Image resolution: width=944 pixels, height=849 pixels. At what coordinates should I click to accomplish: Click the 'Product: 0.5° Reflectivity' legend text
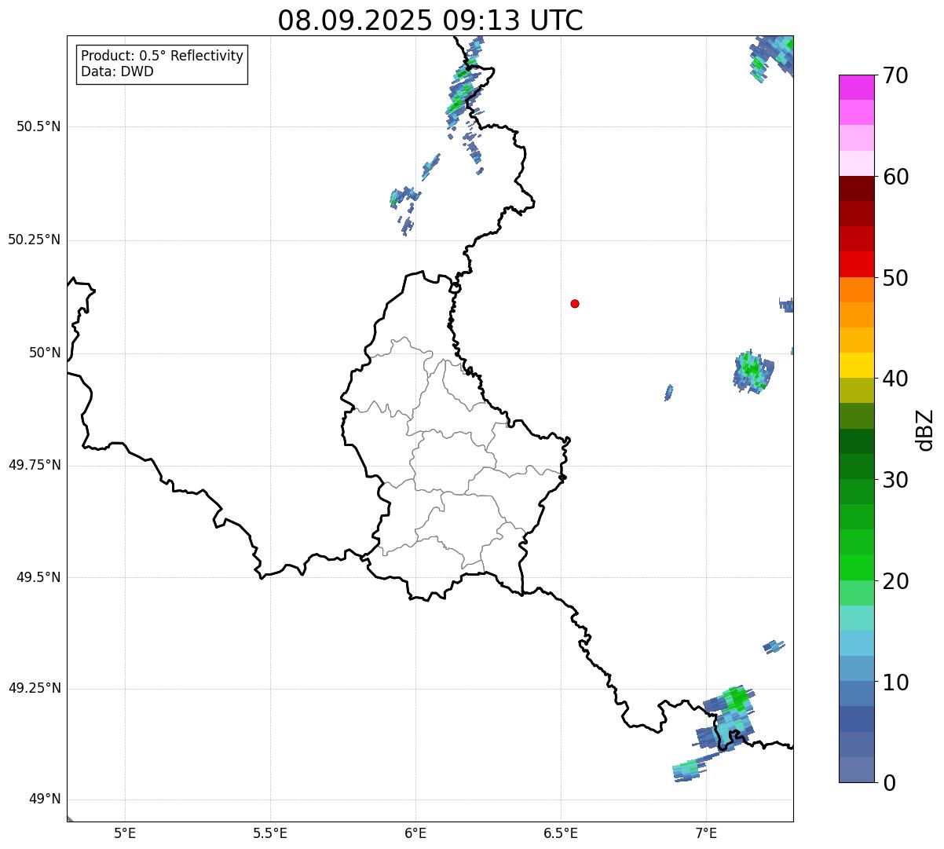coord(162,57)
